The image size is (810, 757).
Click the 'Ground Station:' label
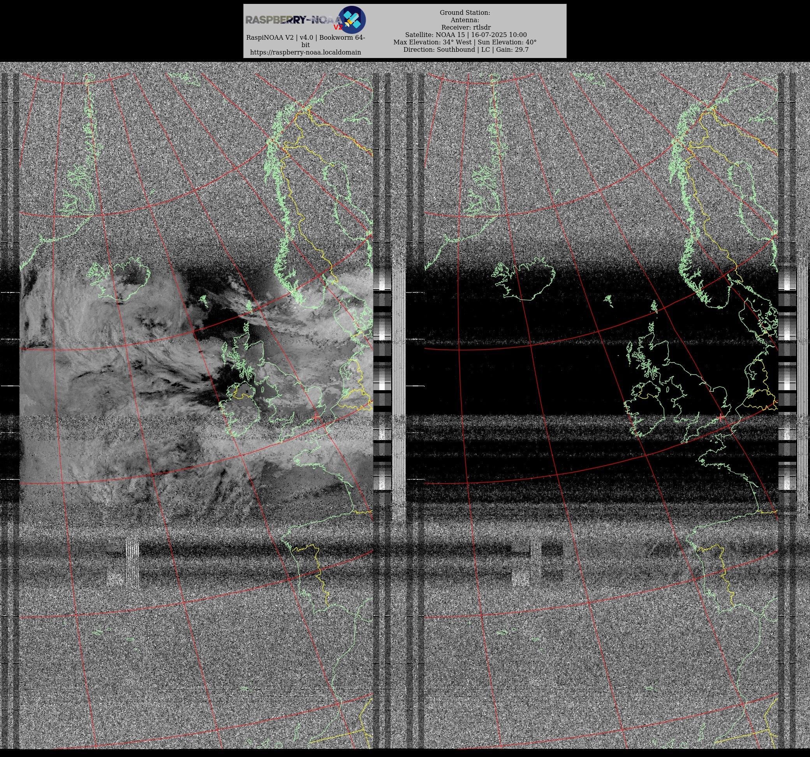(465, 12)
